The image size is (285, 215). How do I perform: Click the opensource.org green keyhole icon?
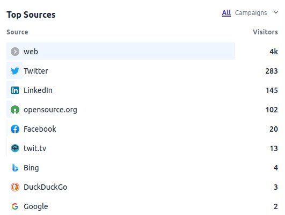click(15, 110)
